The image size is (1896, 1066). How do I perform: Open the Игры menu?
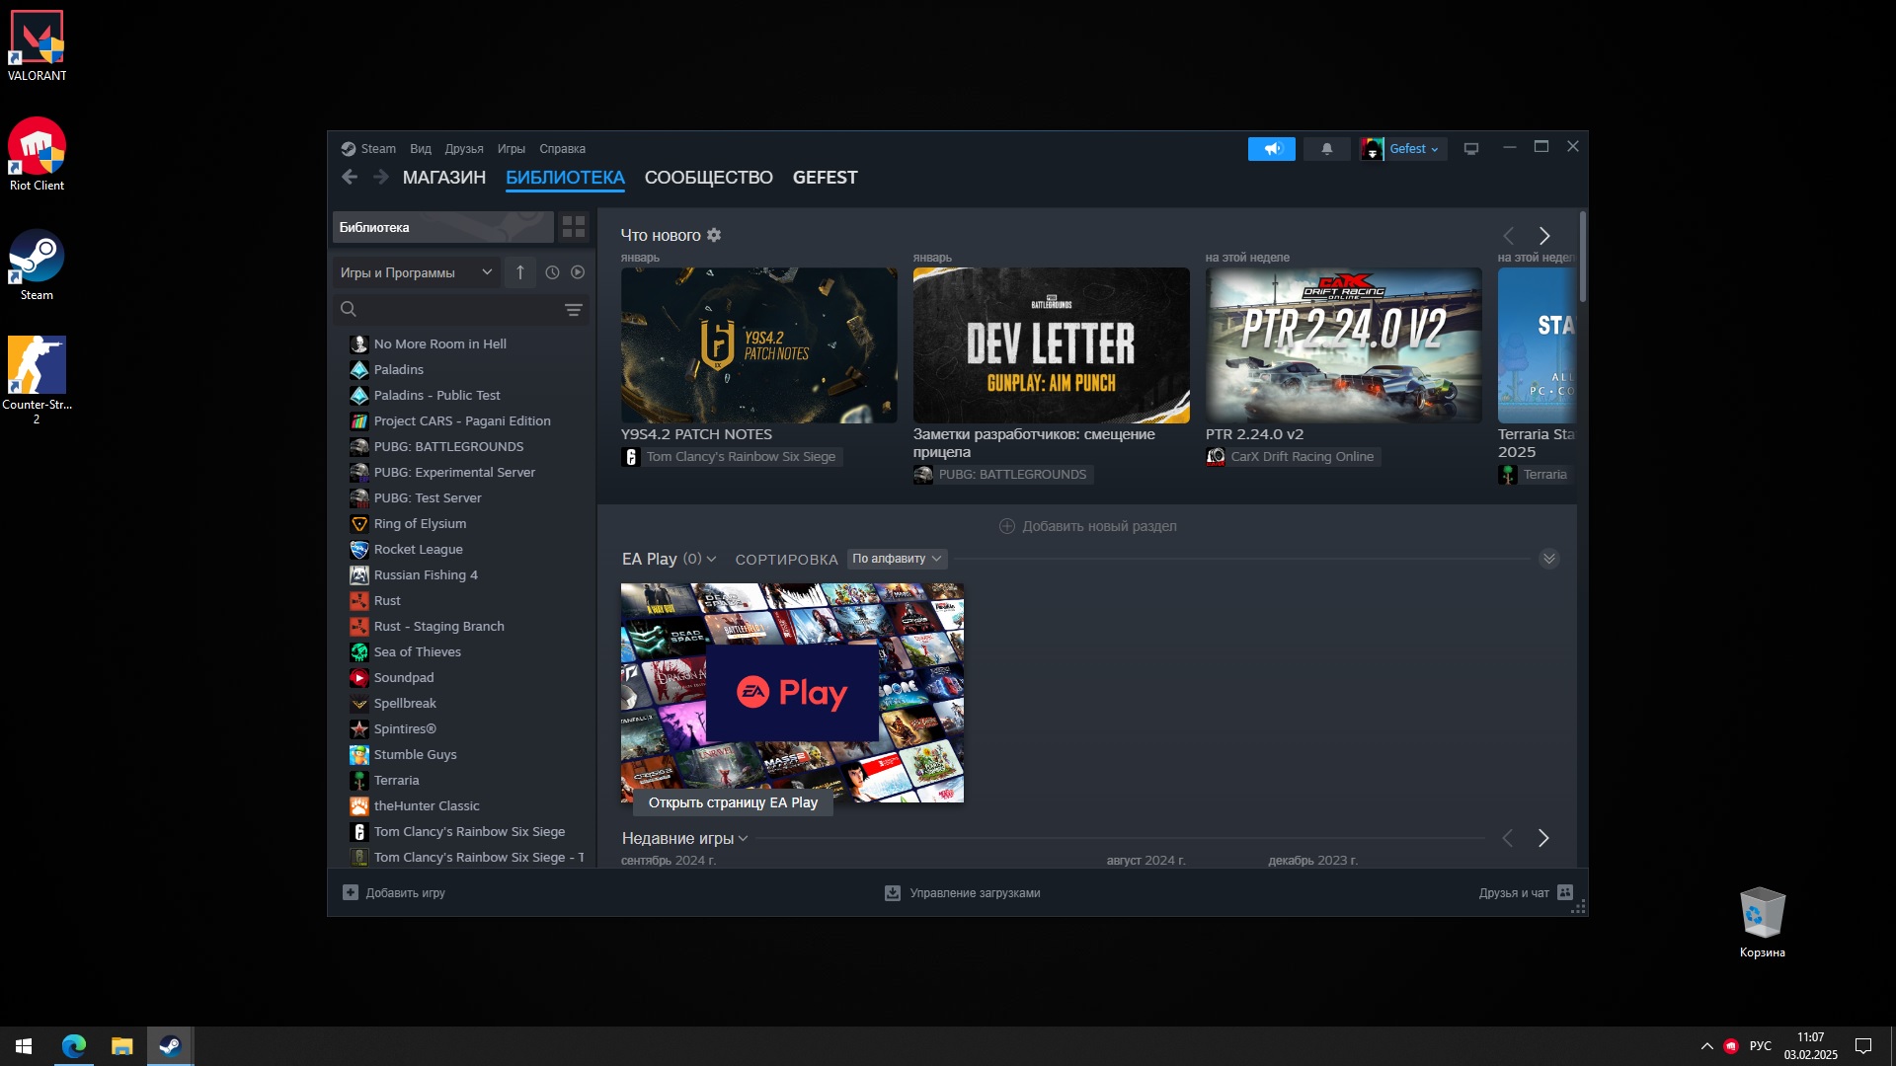coord(512,149)
